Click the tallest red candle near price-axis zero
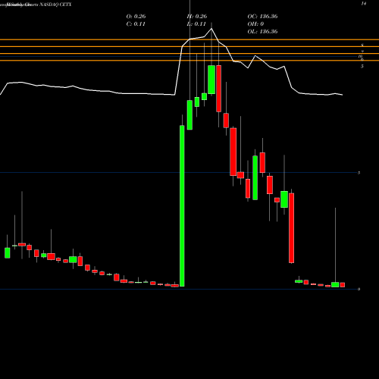 pyautogui.click(x=291, y=228)
